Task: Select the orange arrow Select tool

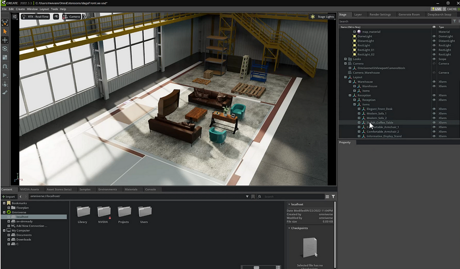Action: 5,31
